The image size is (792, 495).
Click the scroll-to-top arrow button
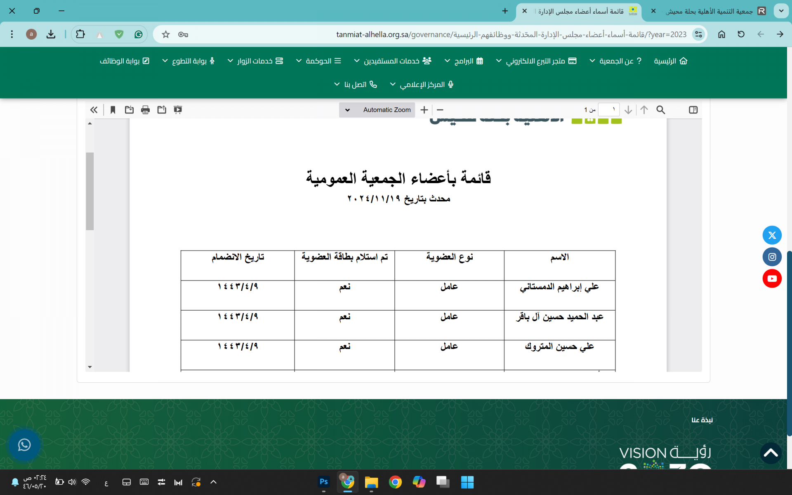click(x=771, y=453)
